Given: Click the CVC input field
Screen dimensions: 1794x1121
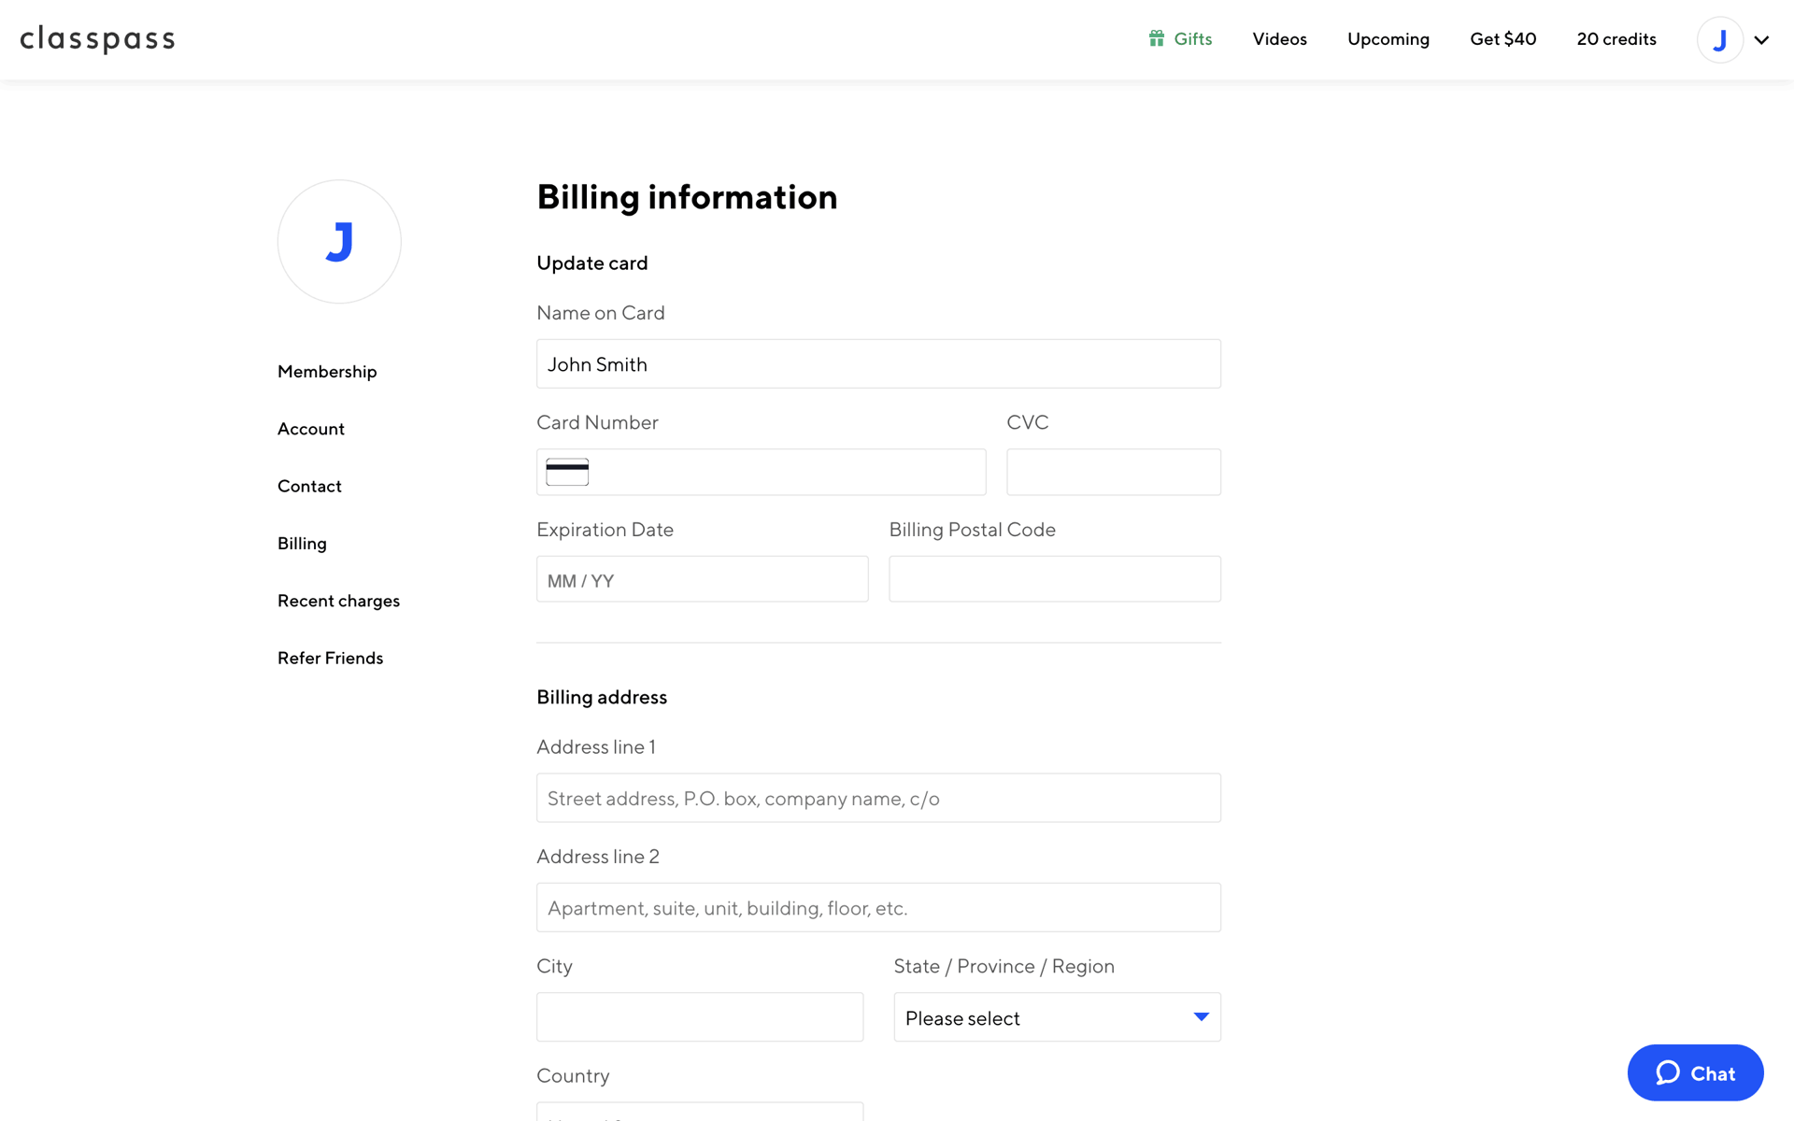Looking at the screenshot, I should (x=1114, y=472).
